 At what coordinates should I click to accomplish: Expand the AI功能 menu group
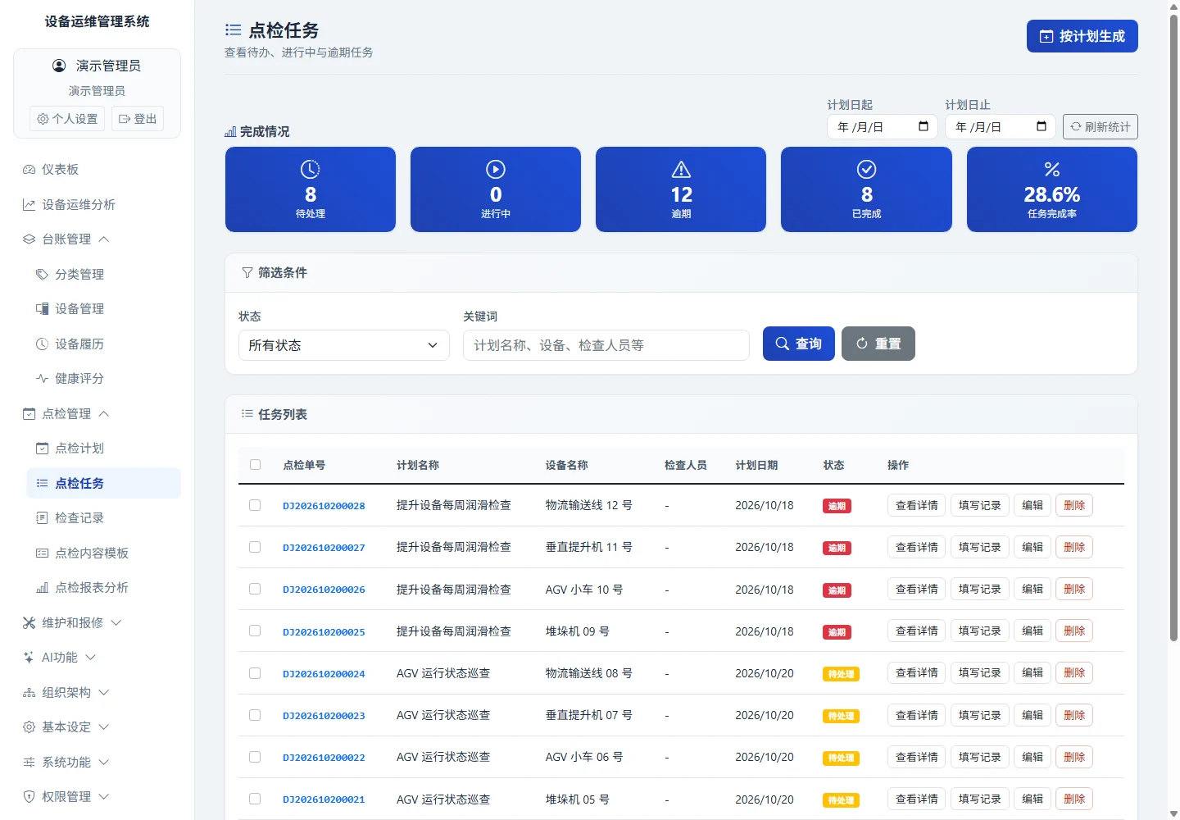coord(59,658)
